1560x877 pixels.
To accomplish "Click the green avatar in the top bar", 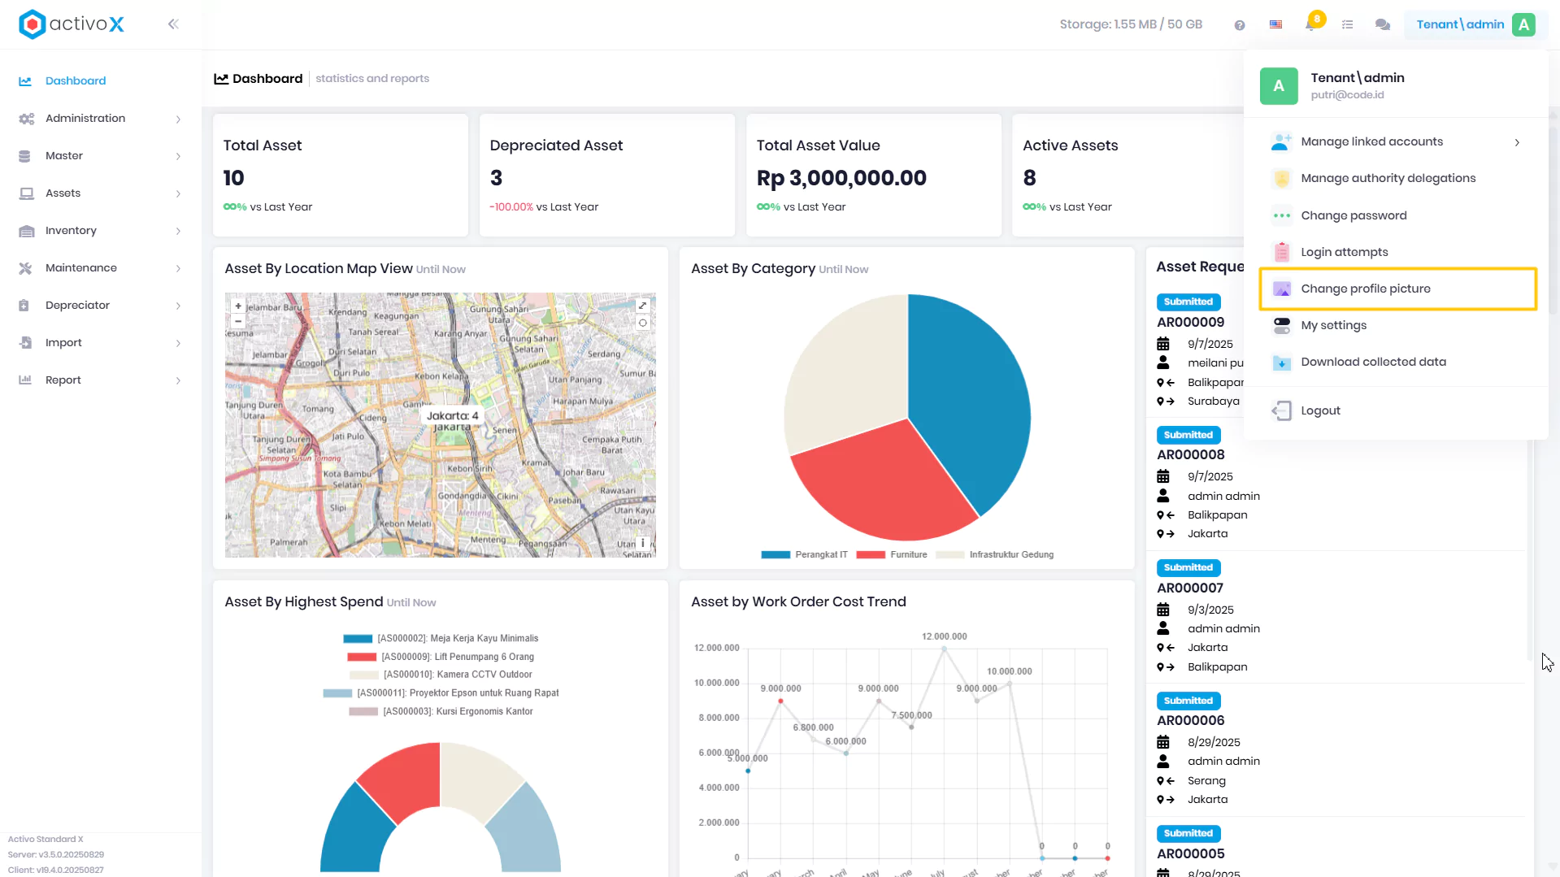I will point(1524,24).
